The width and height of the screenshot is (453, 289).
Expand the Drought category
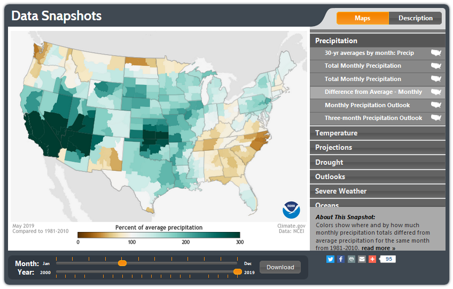point(377,162)
